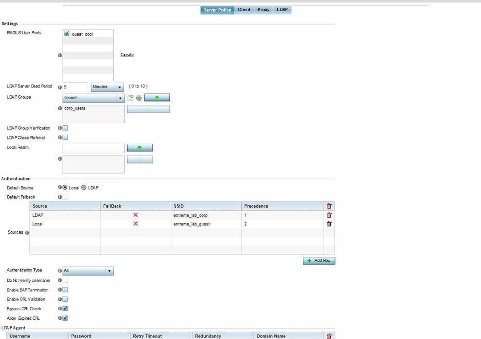Open the Proxy tab
Image resolution: width=481 pixels, height=339 pixels.
click(263, 10)
